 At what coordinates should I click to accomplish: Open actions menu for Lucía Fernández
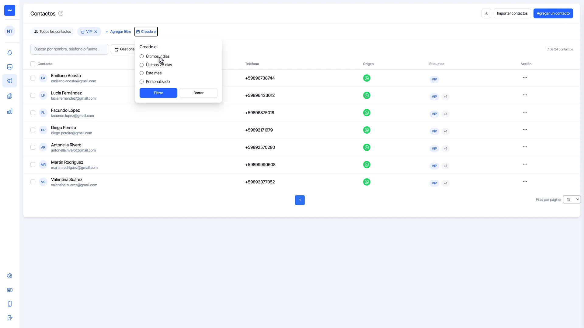pyautogui.click(x=525, y=95)
